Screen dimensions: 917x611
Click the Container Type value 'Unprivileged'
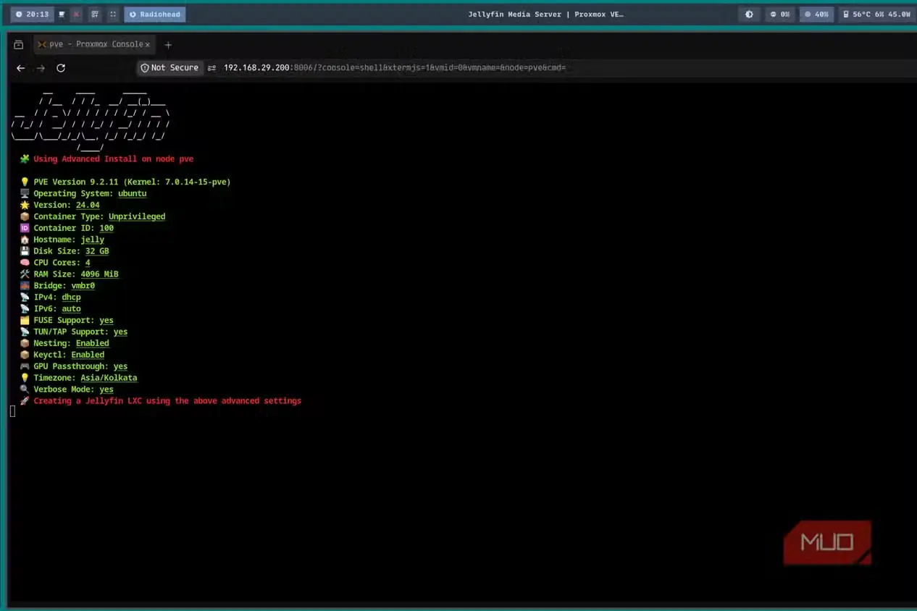[137, 216]
